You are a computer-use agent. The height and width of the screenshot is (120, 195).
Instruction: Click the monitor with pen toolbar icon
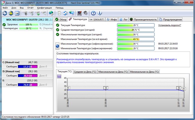[x=79, y=13]
